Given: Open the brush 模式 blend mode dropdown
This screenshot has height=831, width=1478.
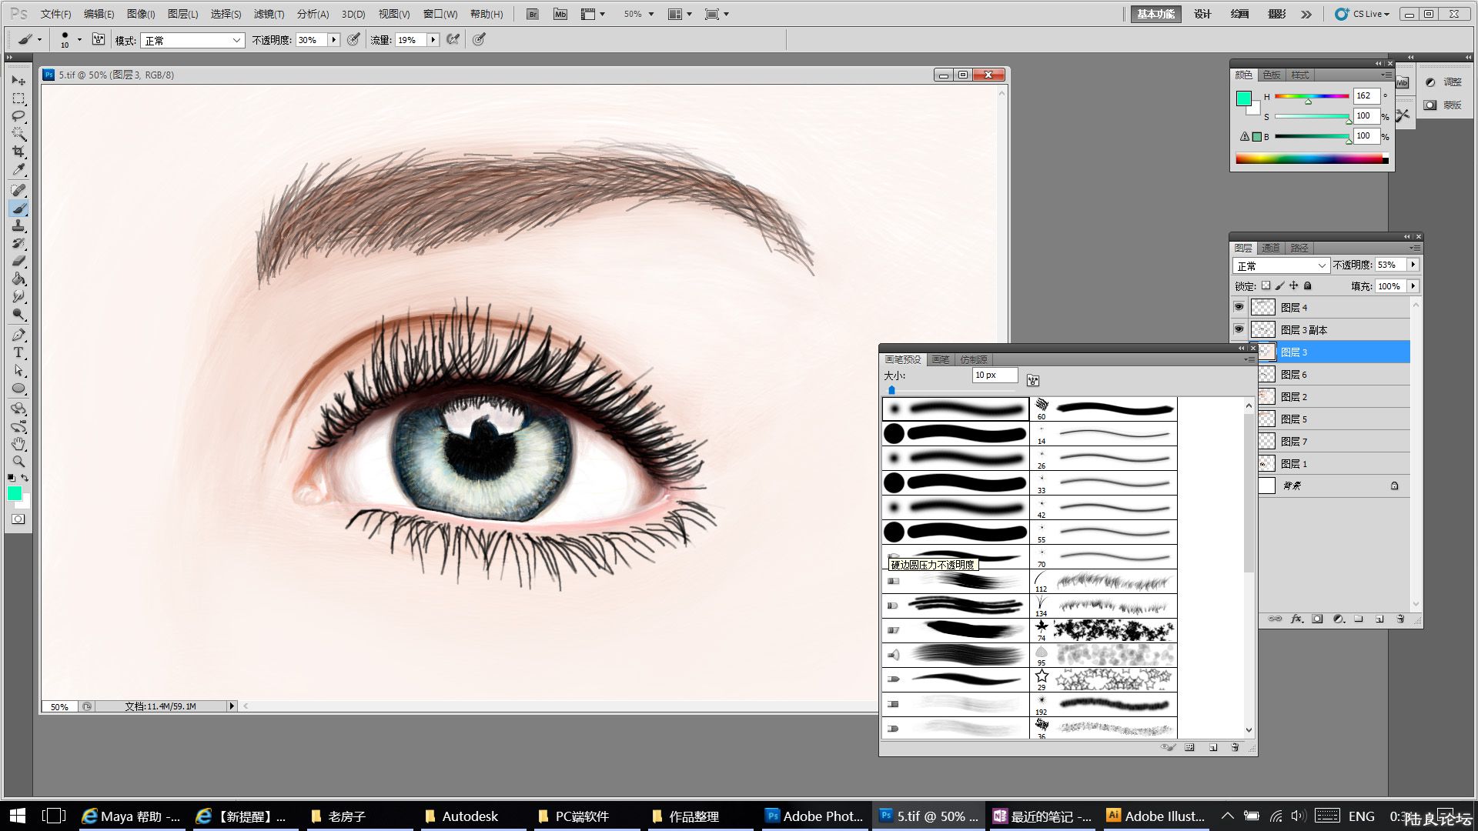Looking at the screenshot, I should coord(192,40).
